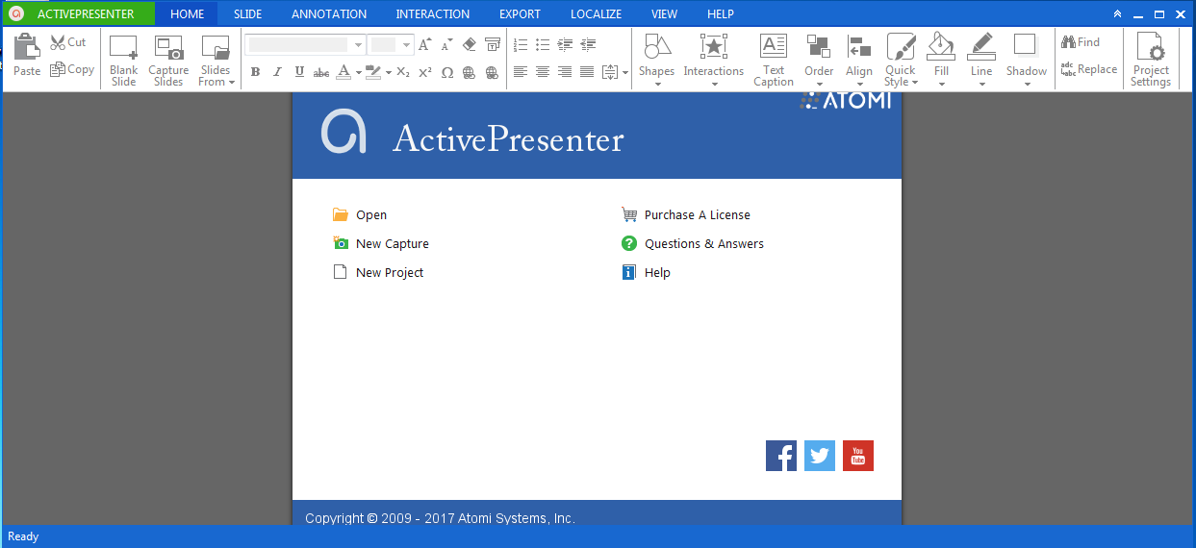The width and height of the screenshot is (1196, 548).
Task: Open the Fill color picker
Action: (941, 61)
